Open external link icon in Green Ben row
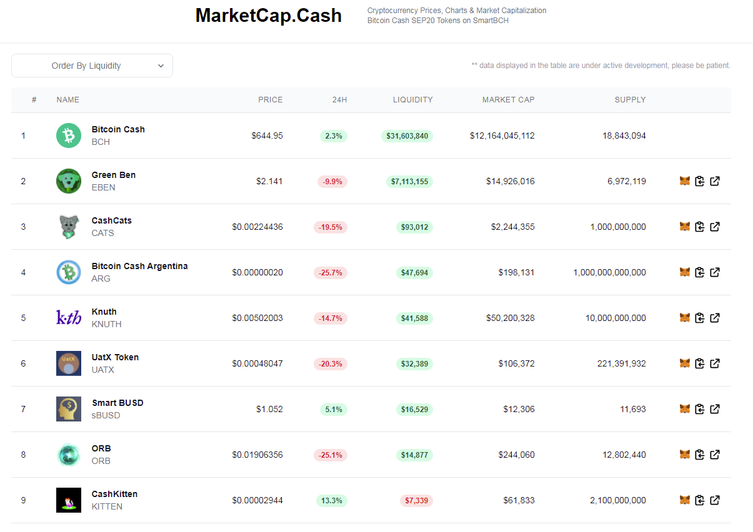The height and width of the screenshot is (532, 753). pos(715,181)
